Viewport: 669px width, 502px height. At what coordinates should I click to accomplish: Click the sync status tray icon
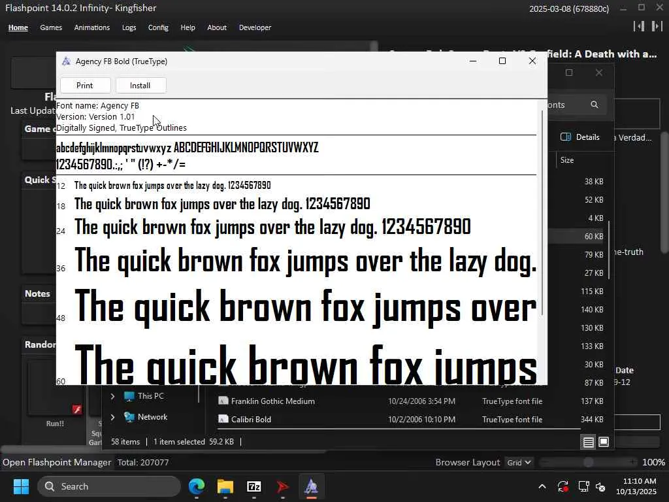563,486
